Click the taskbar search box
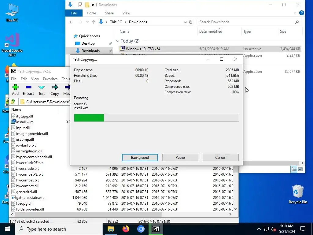This screenshot has width=313, height=235. 59,229
